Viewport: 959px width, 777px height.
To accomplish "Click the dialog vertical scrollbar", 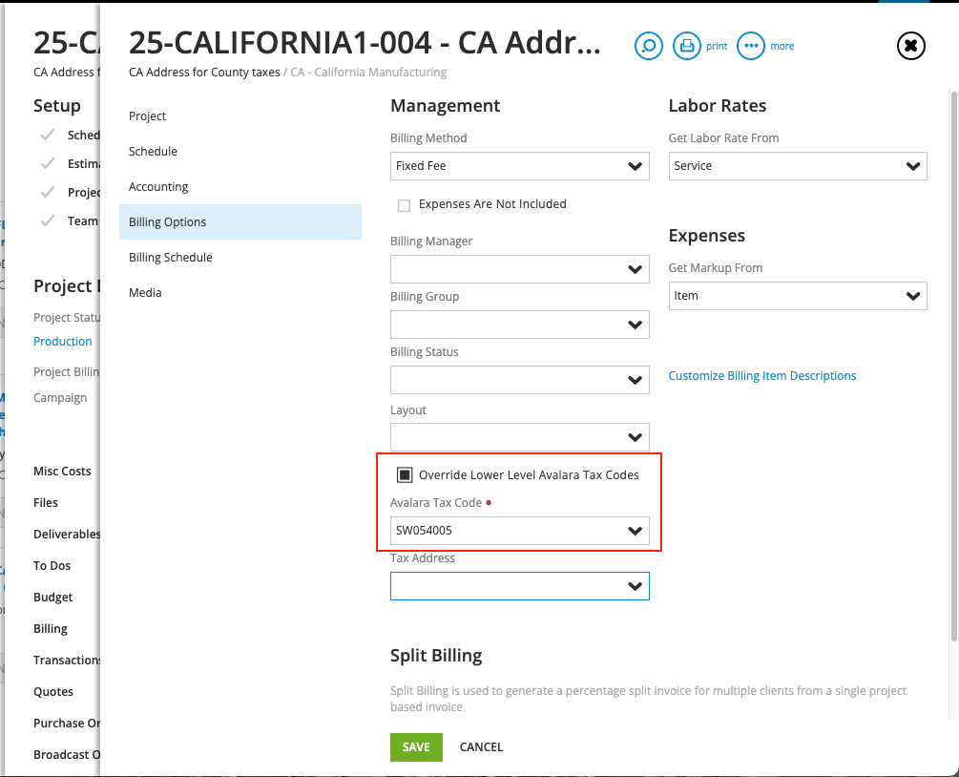I will point(954,366).
